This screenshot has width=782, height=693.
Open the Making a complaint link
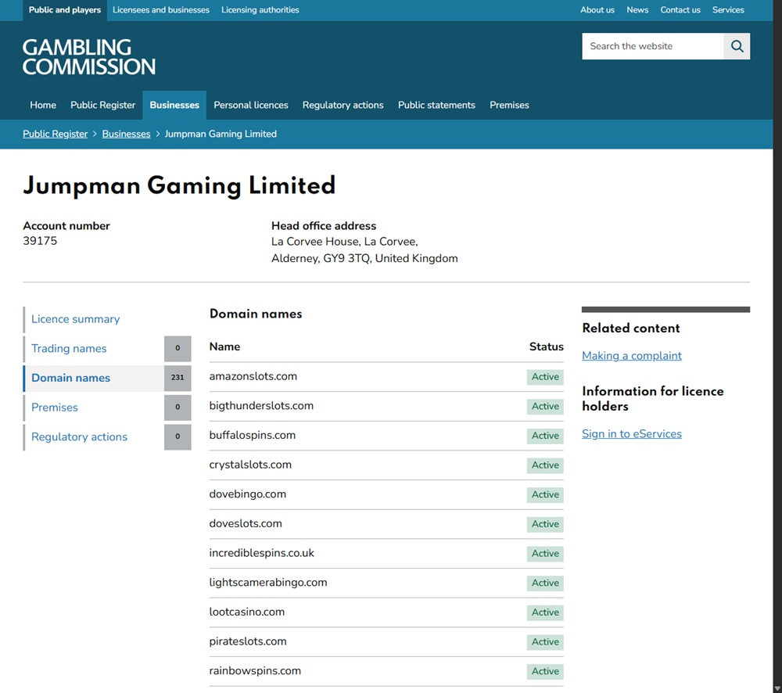pyautogui.click(x=631, y=356)
